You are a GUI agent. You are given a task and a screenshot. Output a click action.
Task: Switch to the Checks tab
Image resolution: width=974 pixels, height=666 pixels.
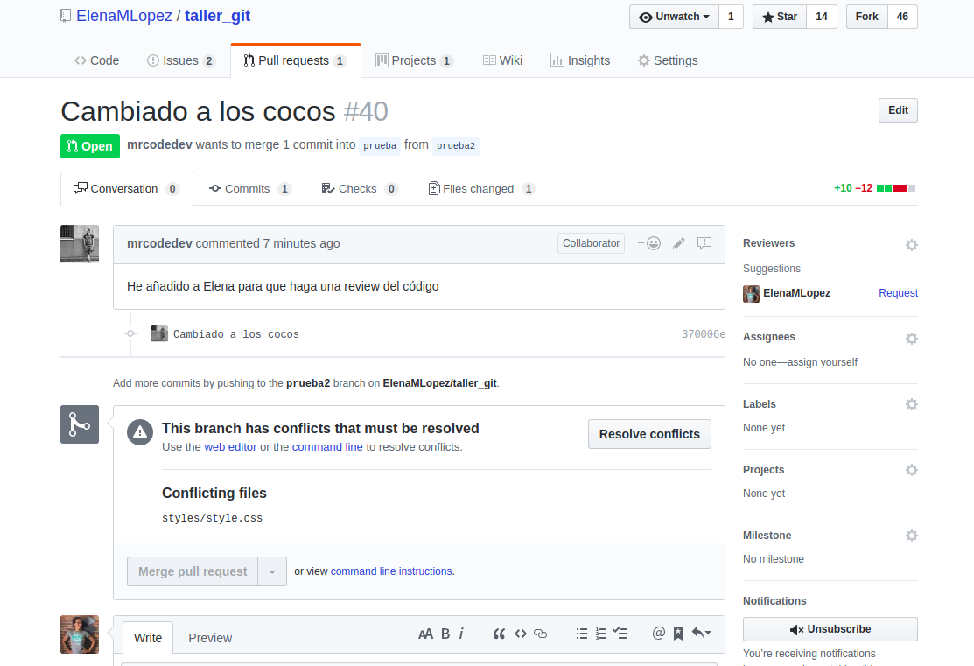tap(359, 189)
